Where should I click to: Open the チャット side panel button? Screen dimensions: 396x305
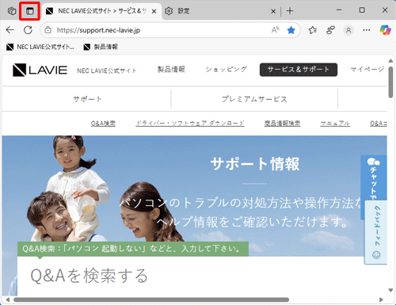[374, 178]
